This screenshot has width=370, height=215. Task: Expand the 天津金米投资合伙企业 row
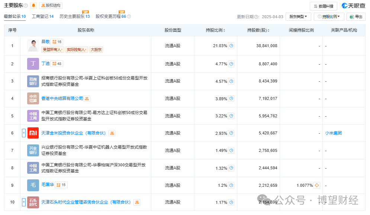click(x=24, y=133)
